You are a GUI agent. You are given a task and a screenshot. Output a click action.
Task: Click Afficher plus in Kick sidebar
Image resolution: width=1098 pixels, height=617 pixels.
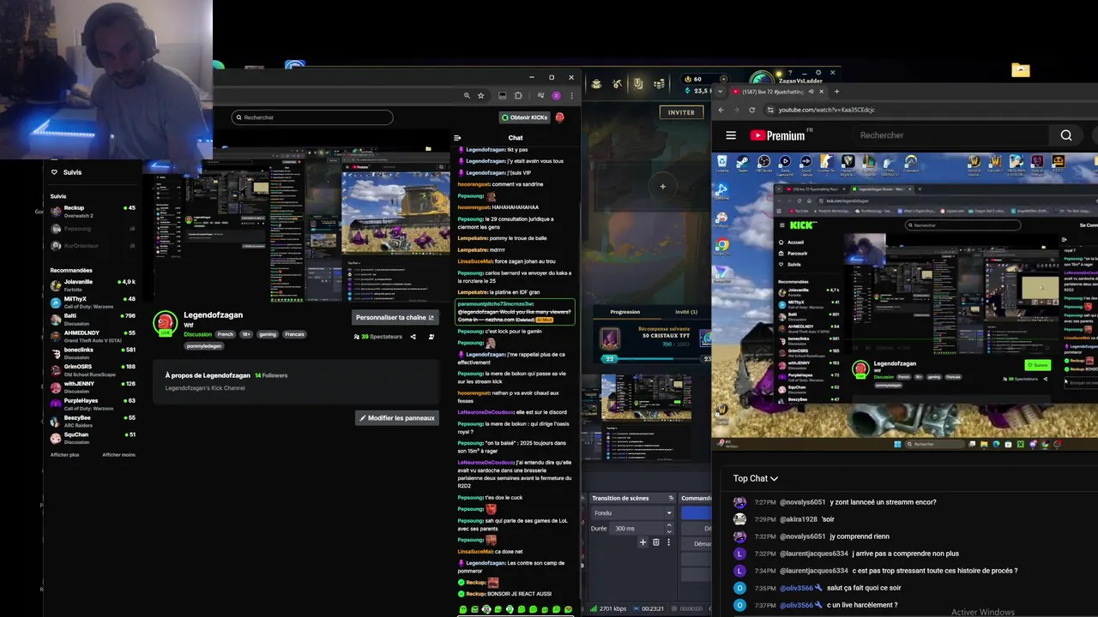point(64,455)
